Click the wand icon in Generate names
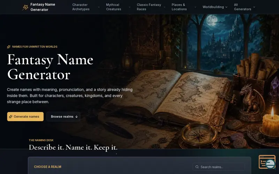 point(11,117)
